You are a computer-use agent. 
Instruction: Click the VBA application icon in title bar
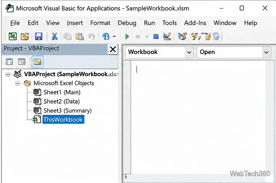click(x=10, y=8)
